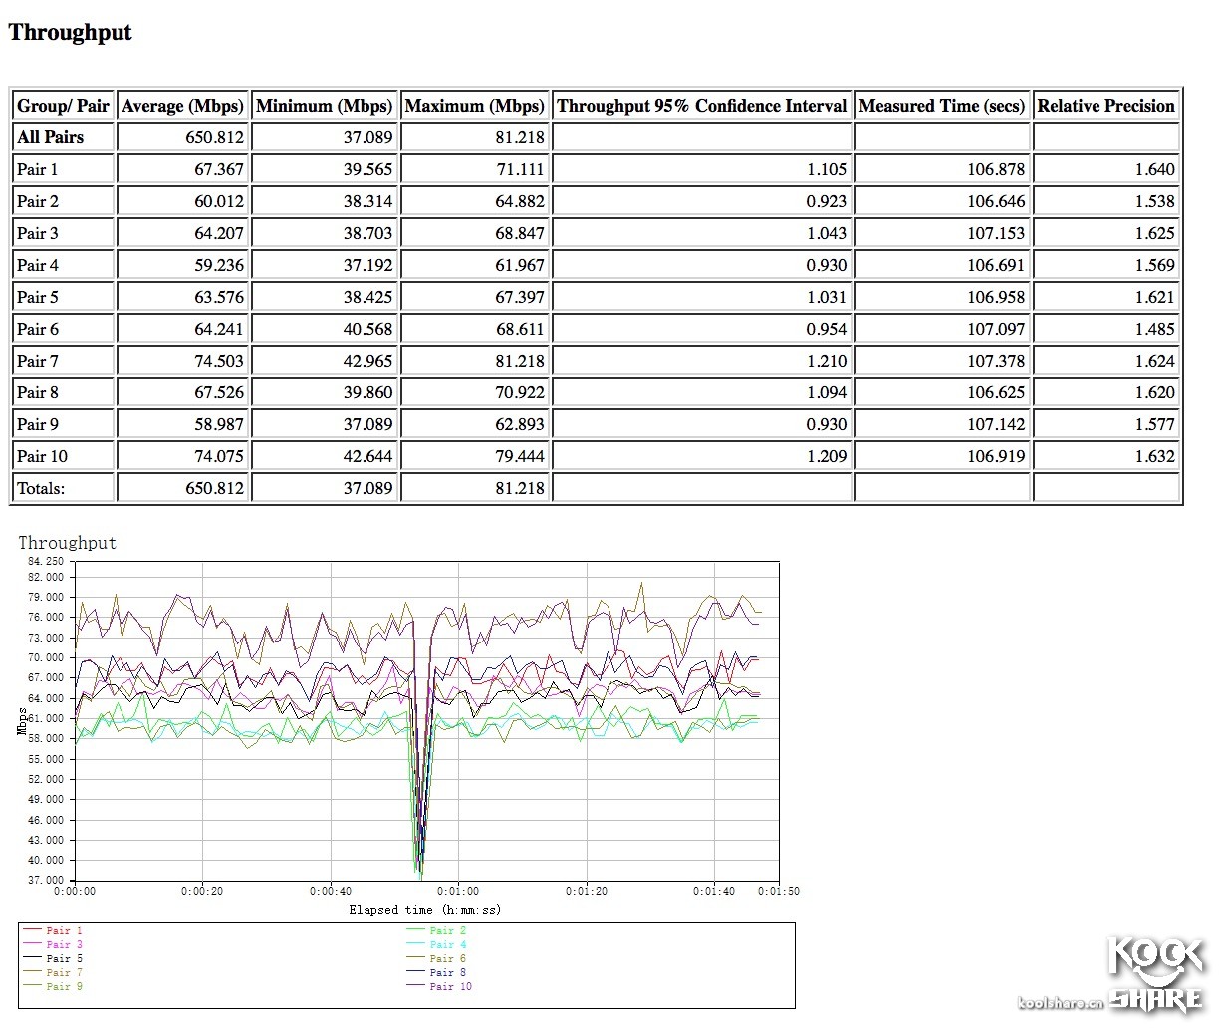Click the Minimum (Mbps) column header
The width and height of the screenshot is (1219, 1028).
click(x=325, y=106)
